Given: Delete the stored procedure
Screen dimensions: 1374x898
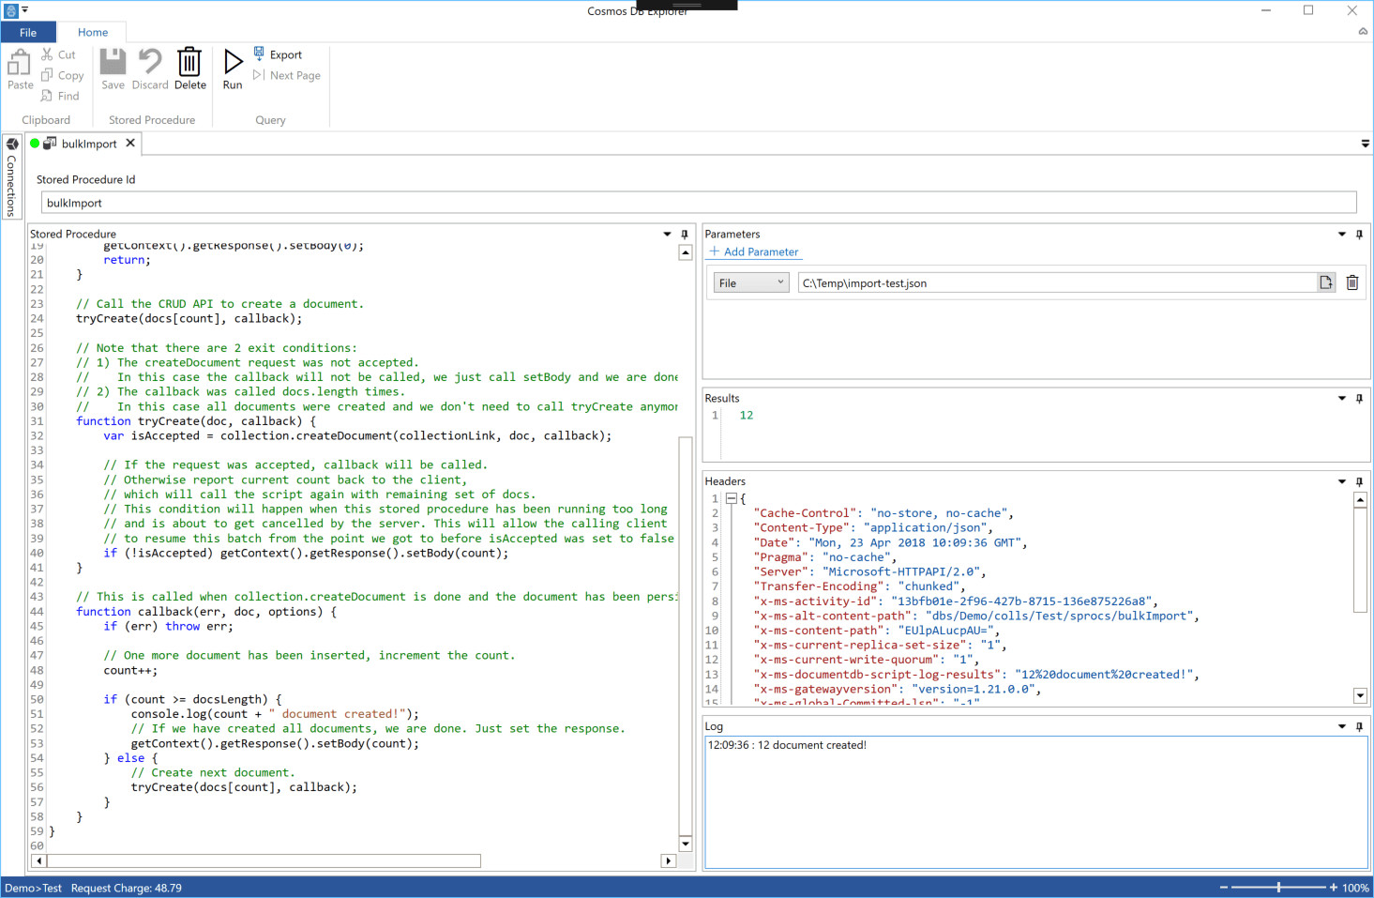Looking at the screenshot, I should (190, 69).
